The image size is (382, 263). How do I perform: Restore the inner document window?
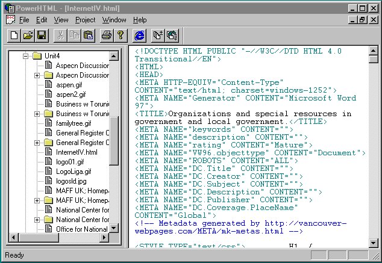click(362, 20)
